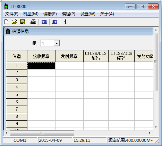This screenshot has height=146, width=162.
Task: Open the 编程(P) menu
Action: pos(68,14)
